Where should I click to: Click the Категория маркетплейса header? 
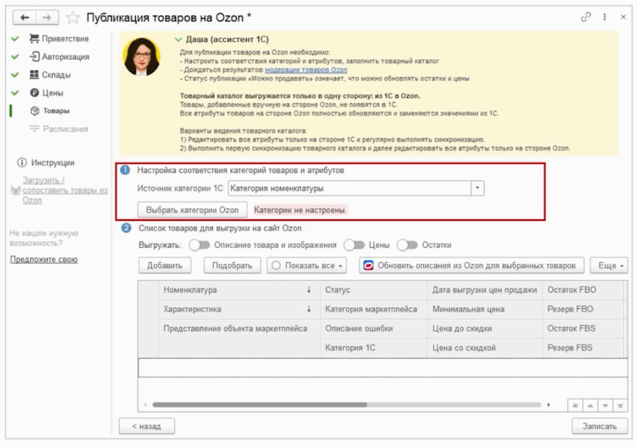(x=373, y=309)
